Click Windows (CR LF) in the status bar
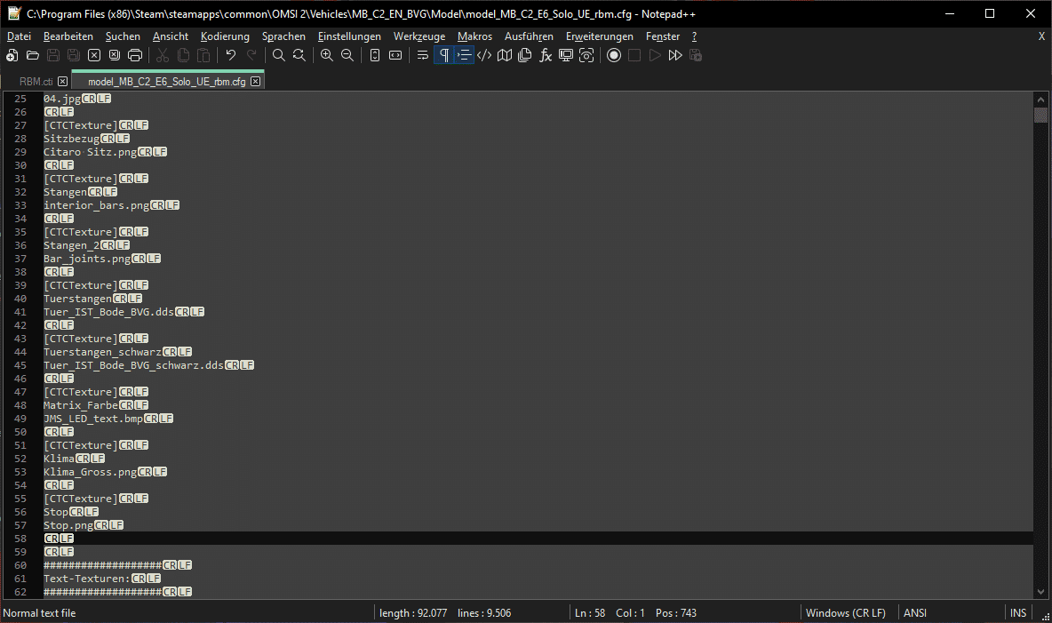Screen dimensions: 1052x623 pyautogui.click(x=845, y=613)
